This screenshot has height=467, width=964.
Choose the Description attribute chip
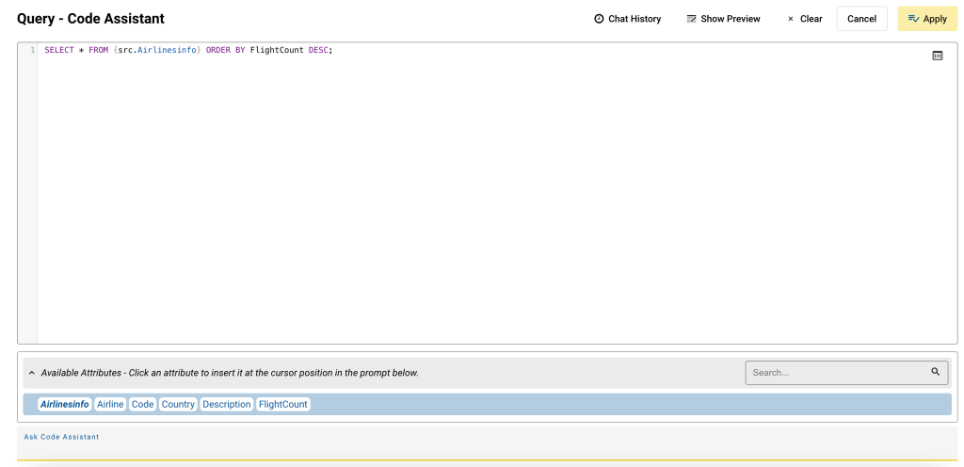(x=226, y=404)
